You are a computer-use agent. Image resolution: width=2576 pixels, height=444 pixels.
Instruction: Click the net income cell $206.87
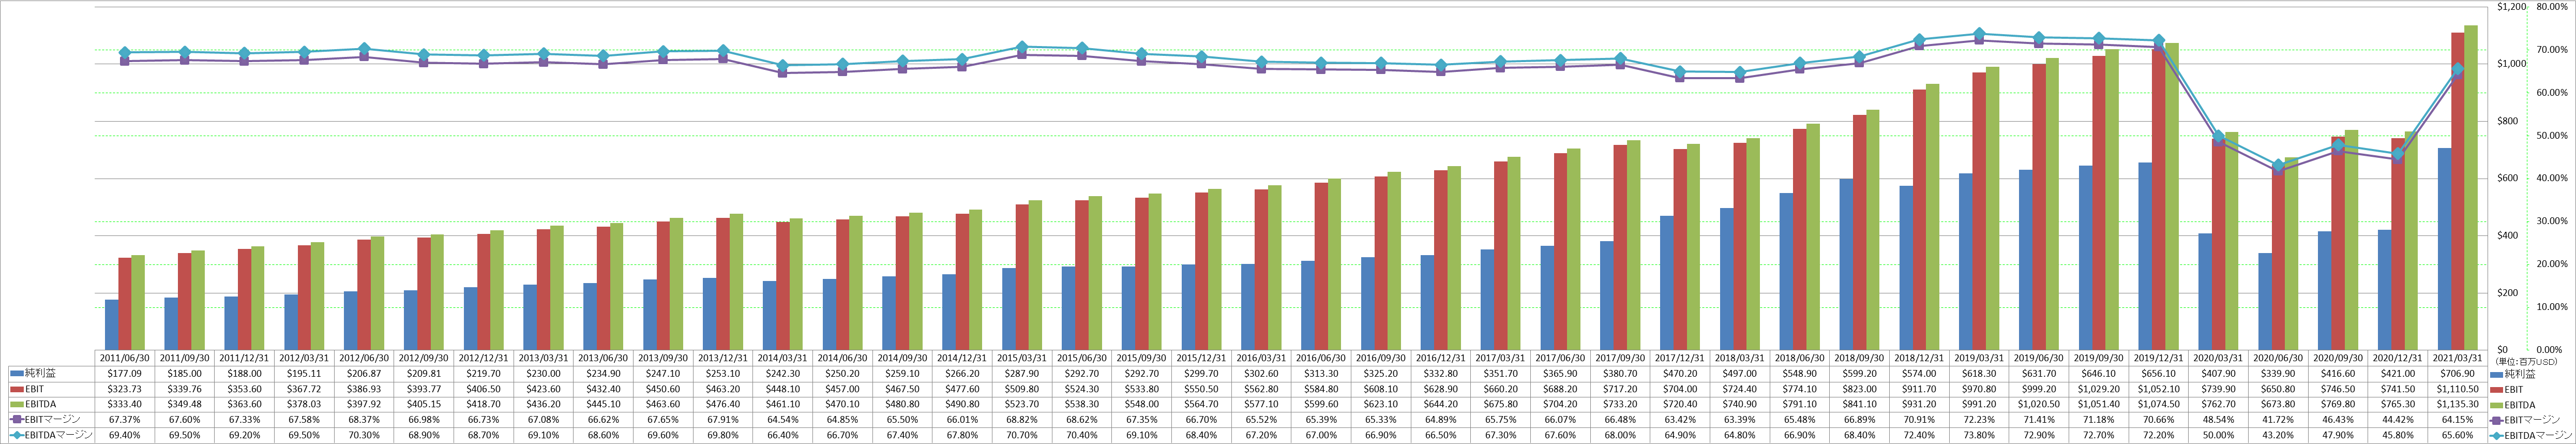(364, 373)
